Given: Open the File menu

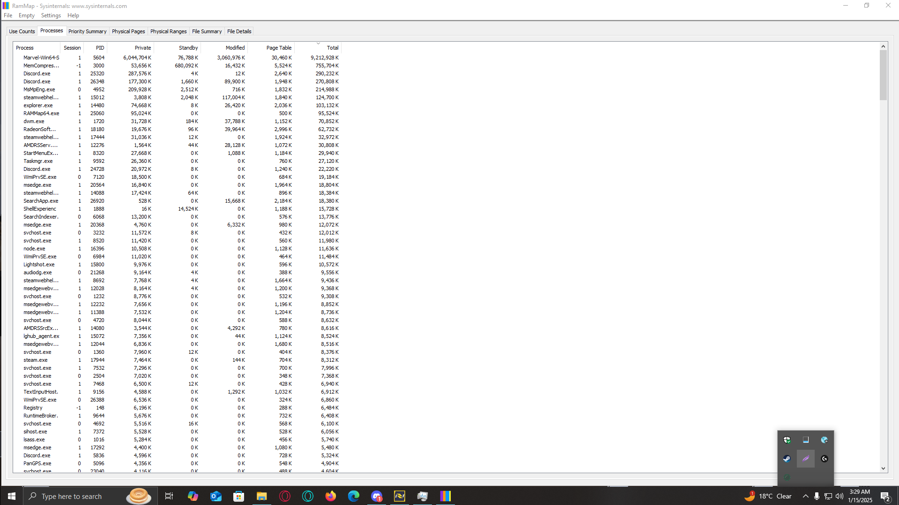Looking at the screenshot, I should pos(8,15).
